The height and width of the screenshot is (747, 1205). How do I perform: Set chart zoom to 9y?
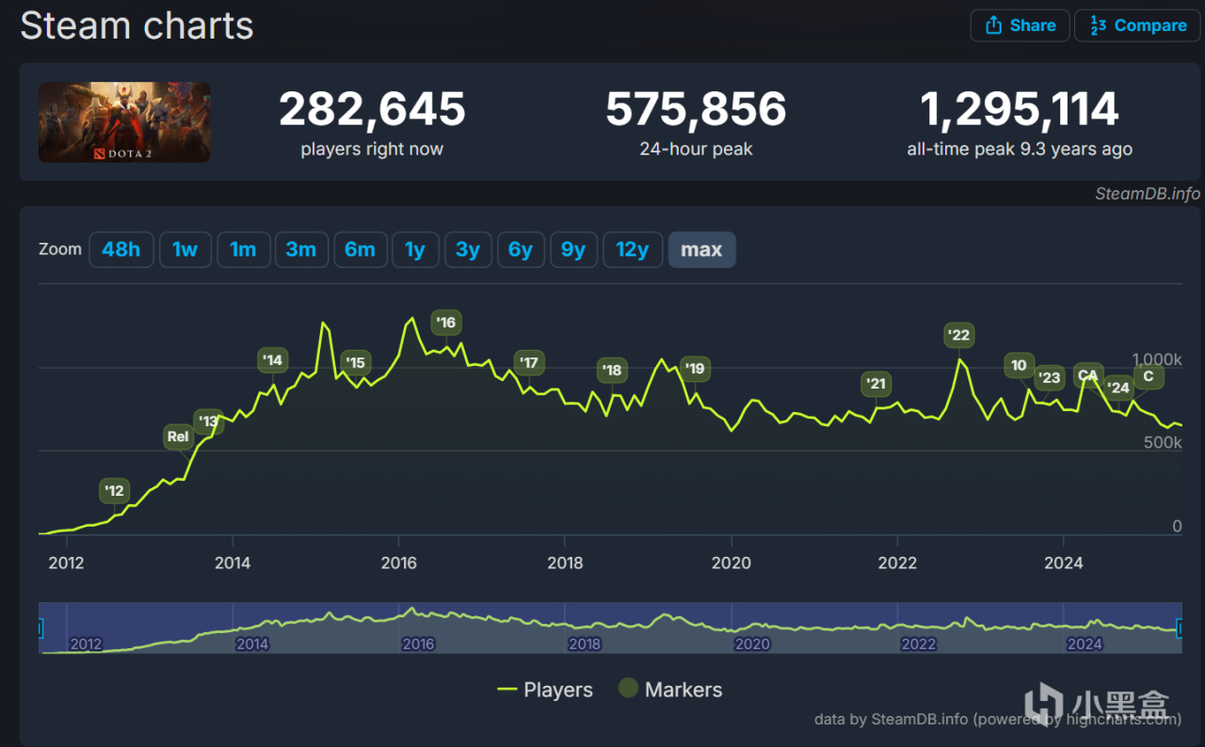(573, 250)
